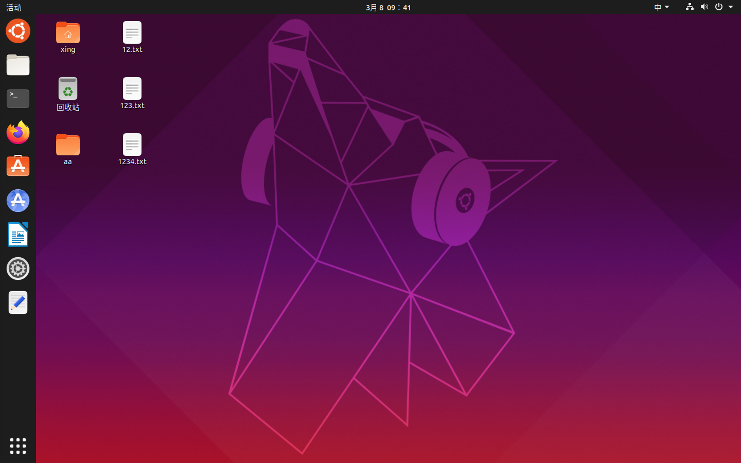Viewport: 741px width, 463px height.
Task: Launch the Text Editor from the dock
Action: [x=18, y=302]
